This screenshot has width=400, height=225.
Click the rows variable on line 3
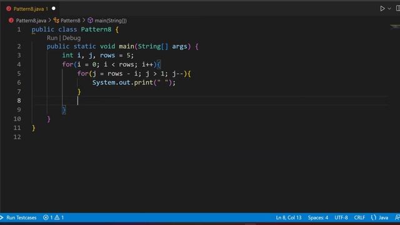click(107, 56)
